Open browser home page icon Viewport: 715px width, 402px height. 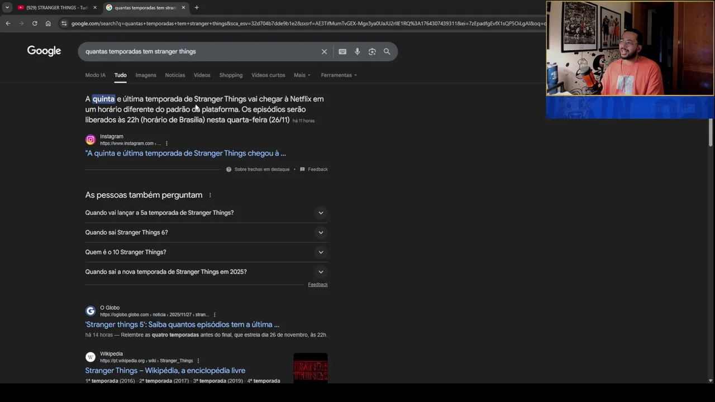point(48,23)
